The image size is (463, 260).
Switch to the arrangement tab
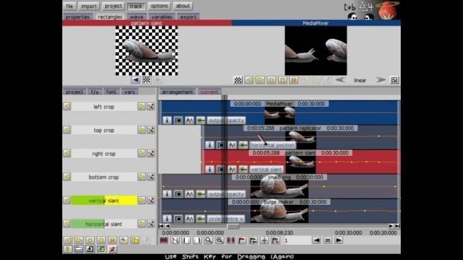tap(177, 92)
